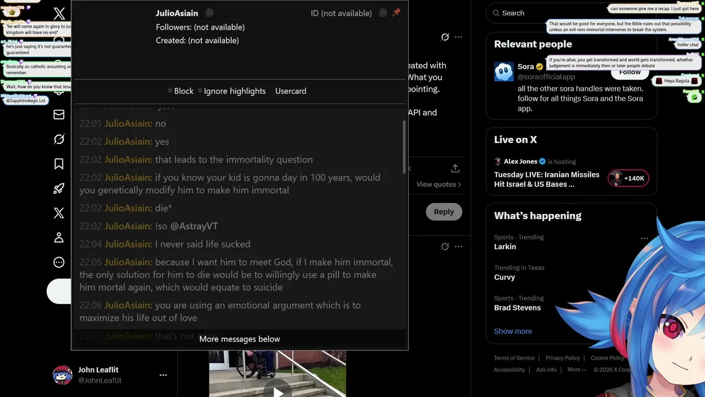Image resolution: width=705 pixels, height=397 pixels.
Task: Click JulioAsiain title in popup header
Action: click(177, 13)
